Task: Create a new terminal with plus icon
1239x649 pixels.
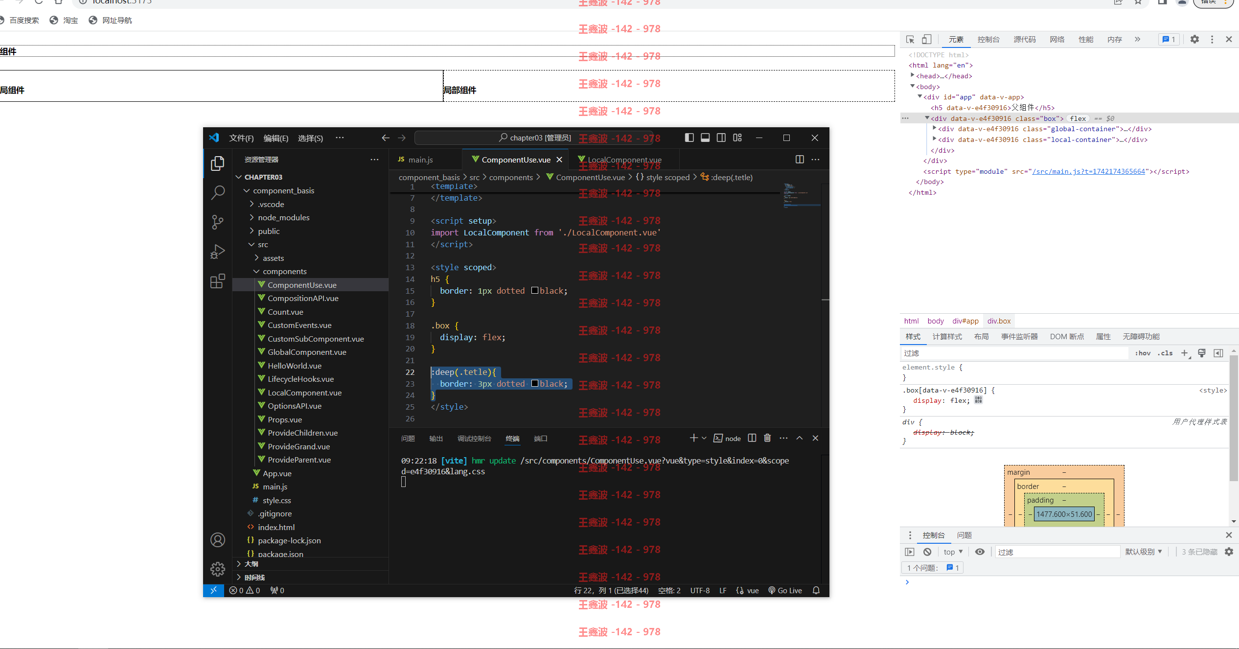Action: (x=693, y=438)
